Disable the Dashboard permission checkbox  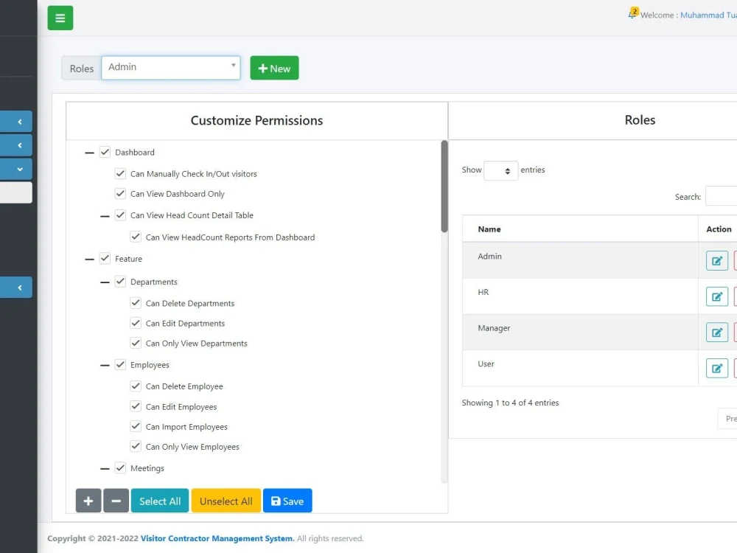click(105, 152)
